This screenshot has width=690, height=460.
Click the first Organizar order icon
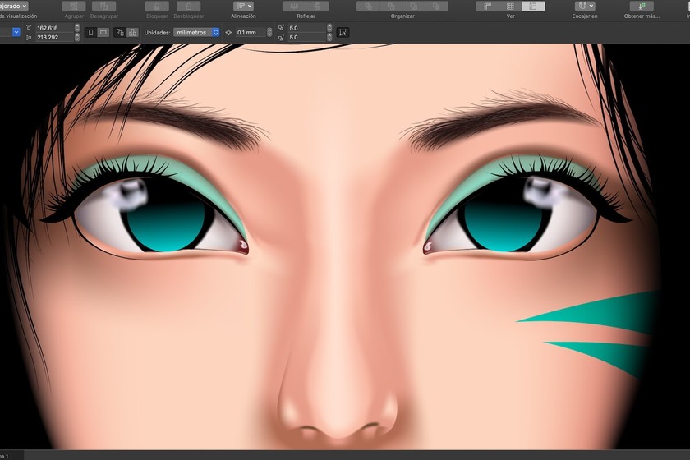pos(368,6)
